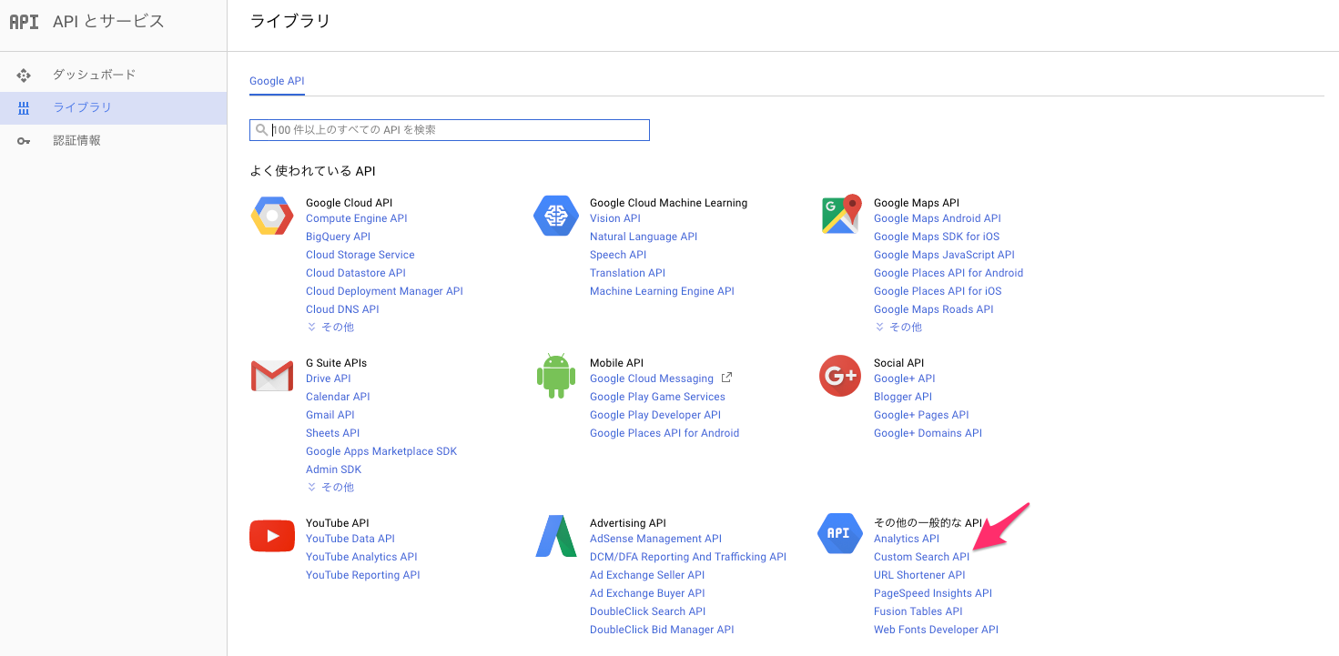The width and height of the screenshot is (1339, 656).
Task: Expand more G Suite APIs entries
Action: 330,487
